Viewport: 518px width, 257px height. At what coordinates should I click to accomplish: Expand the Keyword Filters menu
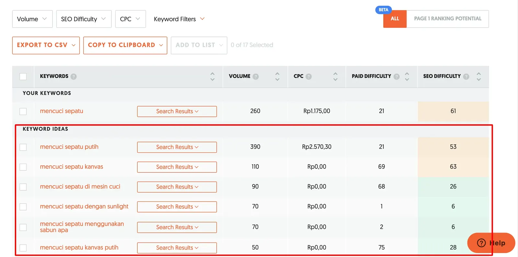pos(179,19)
